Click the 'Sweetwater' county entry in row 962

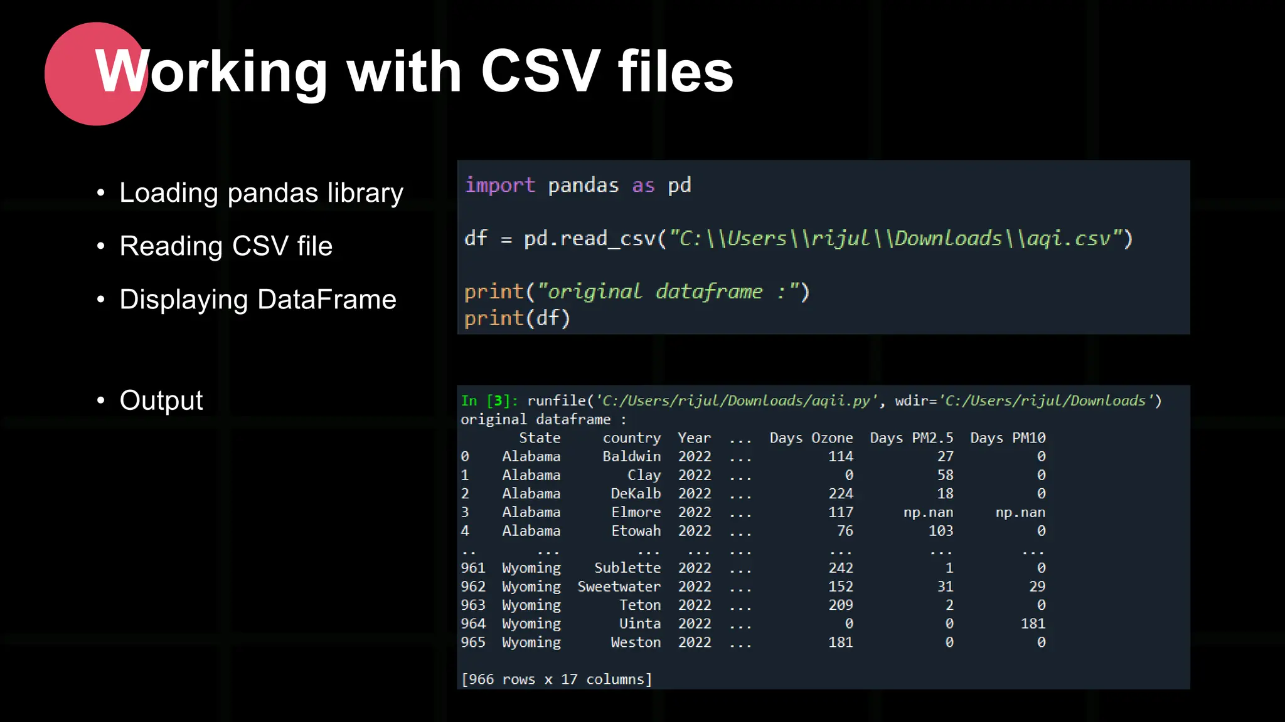[619, 587]
